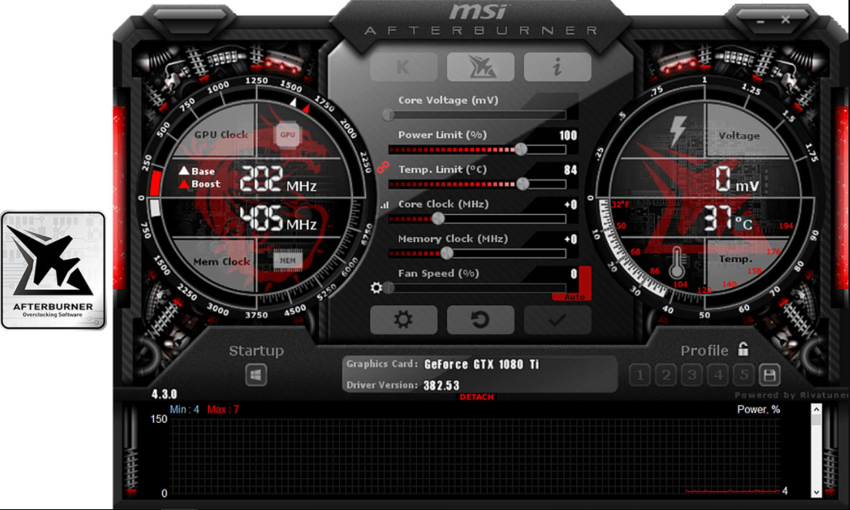The height and width of the screenshot is (510, 850).
Task: Click the monitor graph scroll up arrow
Action: point(816,410)
